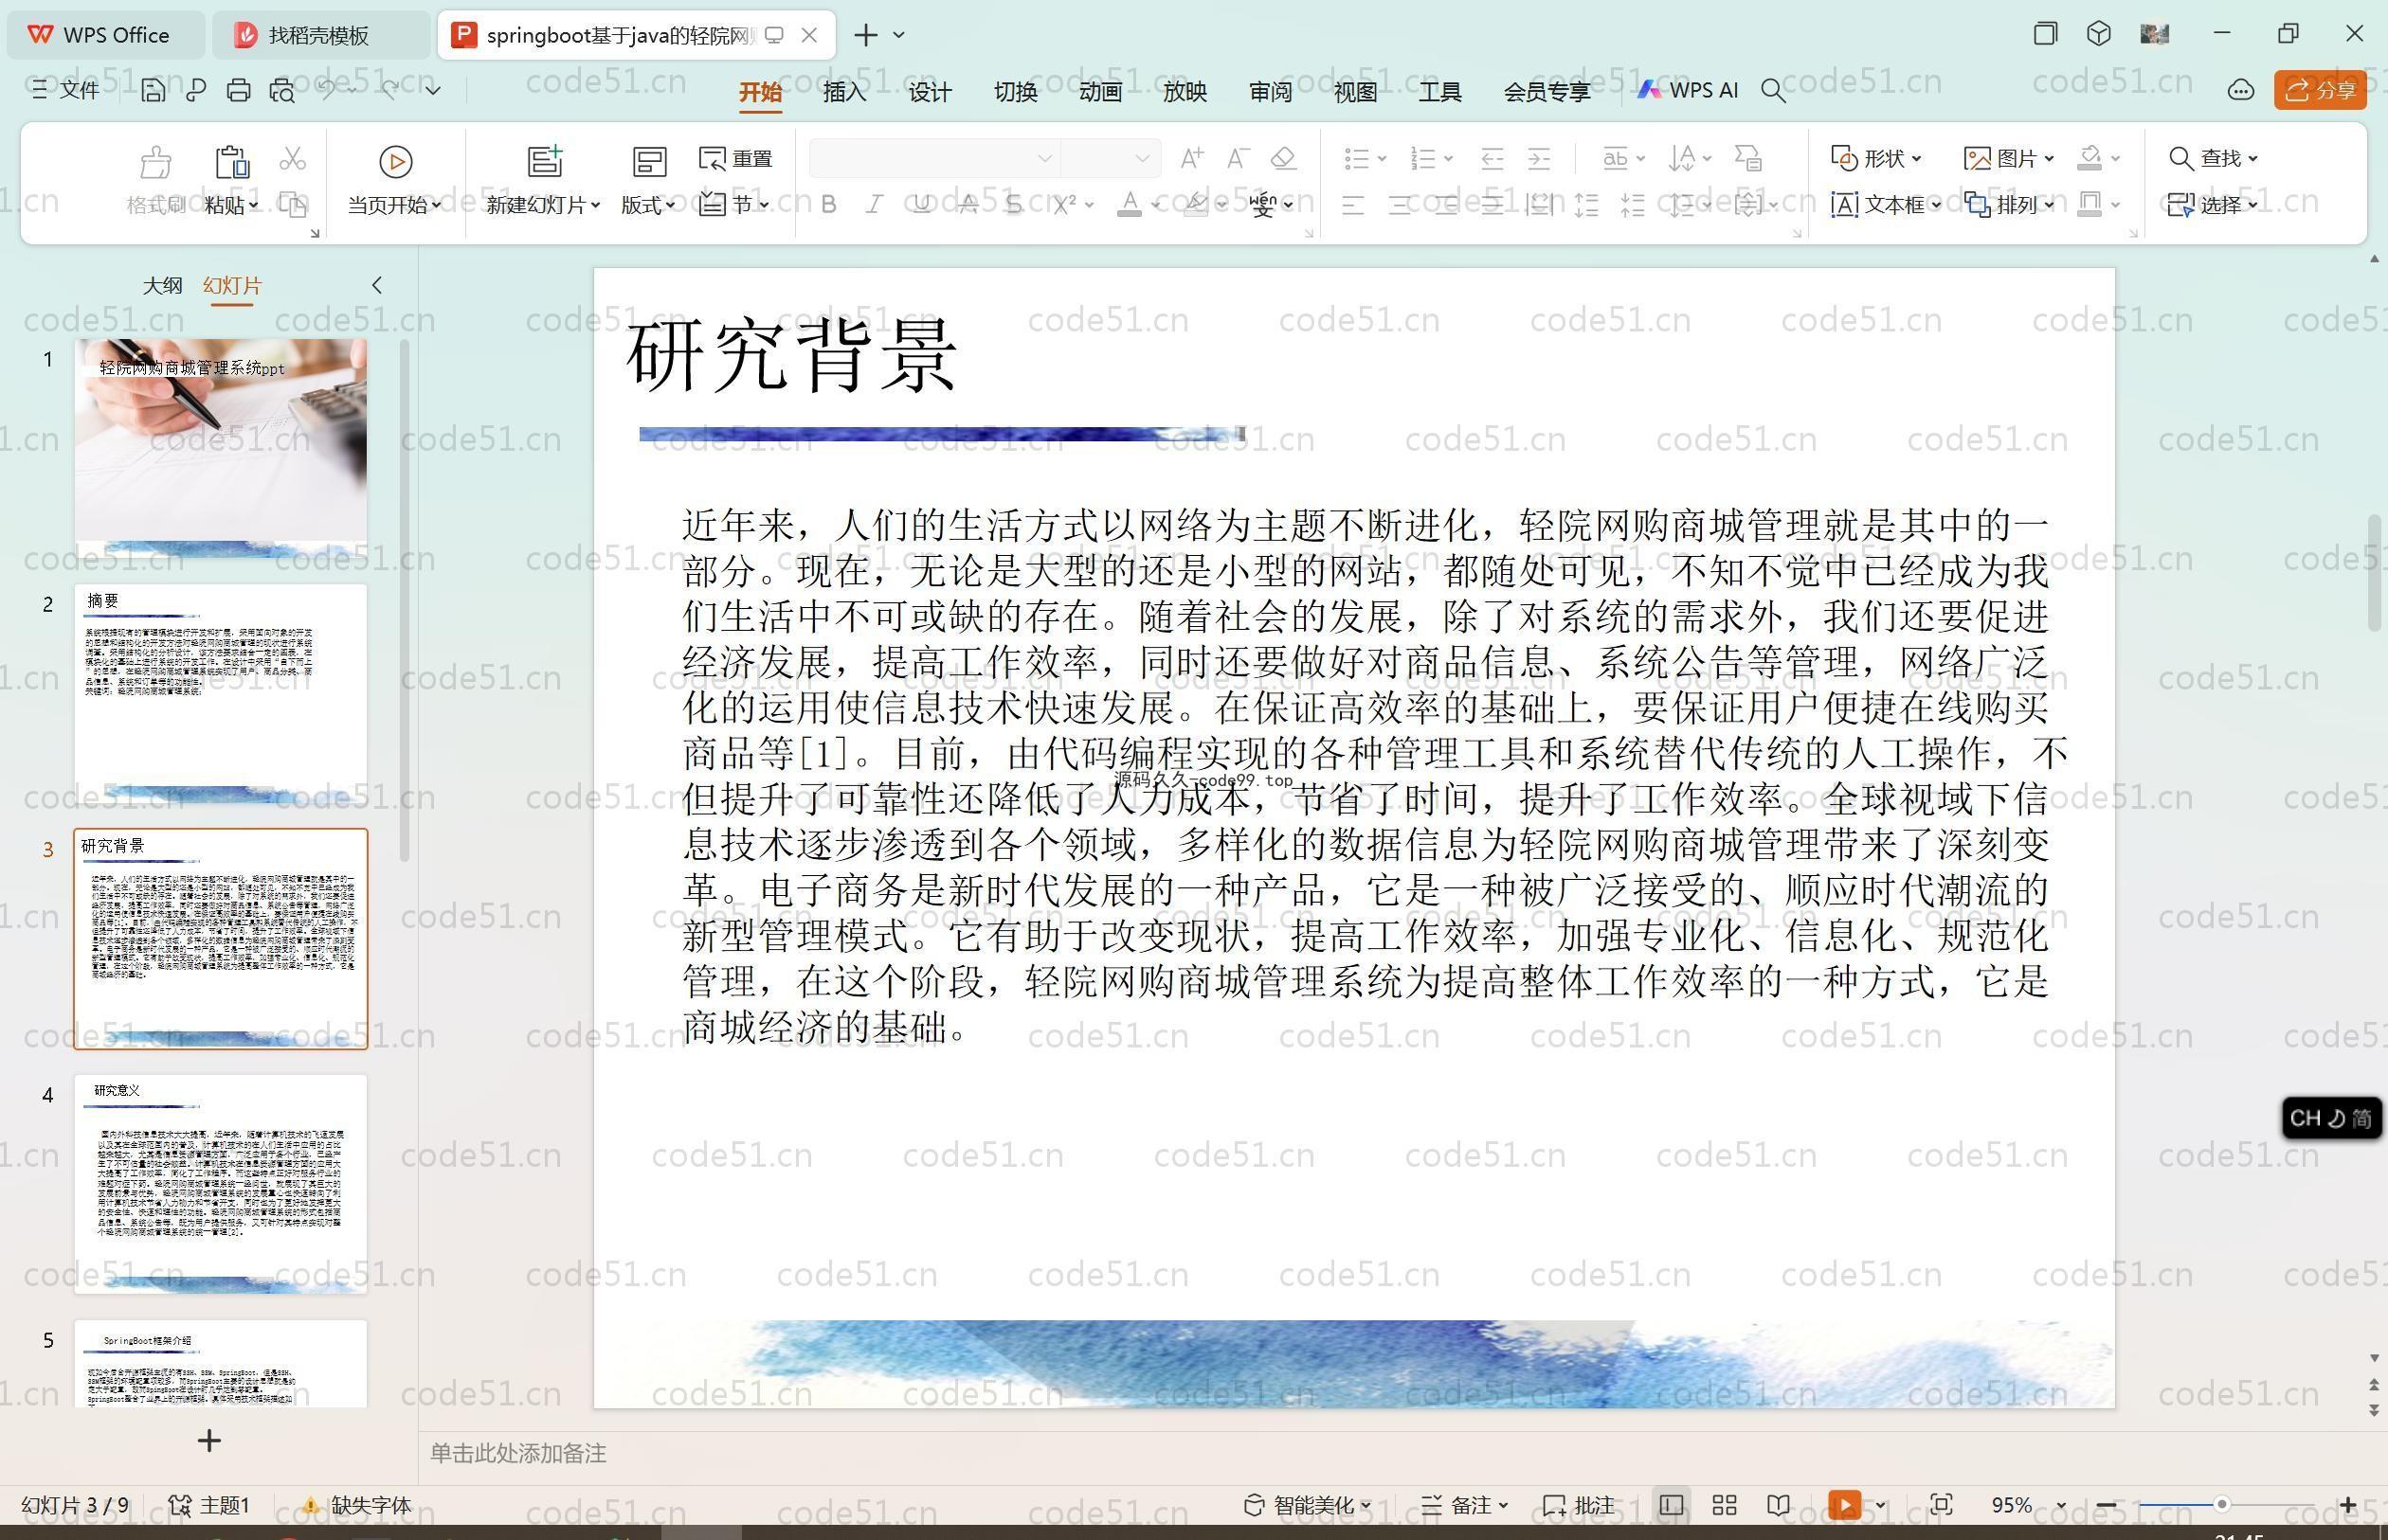
Task: Open the Review (审阅) ribbon tab
Action: (1270, 92)
